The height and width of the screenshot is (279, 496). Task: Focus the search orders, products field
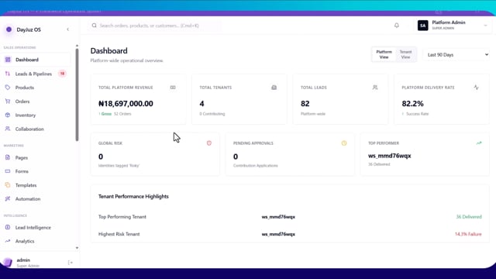pyautogui.click(x=155, y=26)
